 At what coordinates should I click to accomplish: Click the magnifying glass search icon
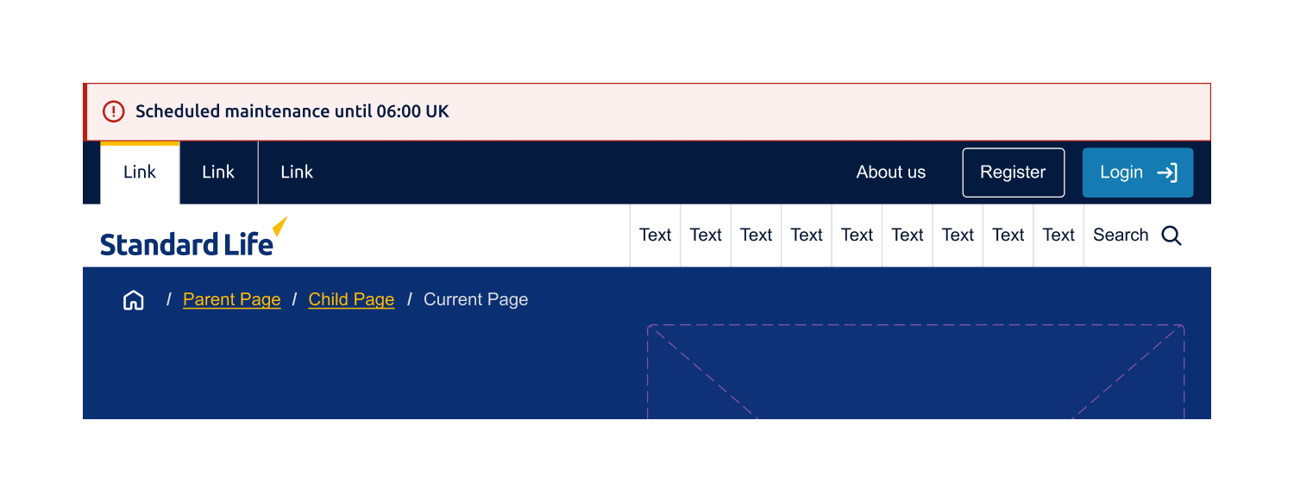click(1171, 235)
